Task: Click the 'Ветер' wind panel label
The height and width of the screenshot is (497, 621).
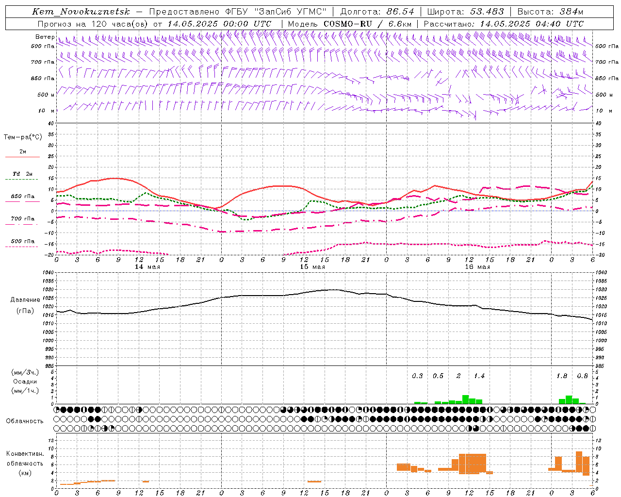Action: (x=45, y=37)
